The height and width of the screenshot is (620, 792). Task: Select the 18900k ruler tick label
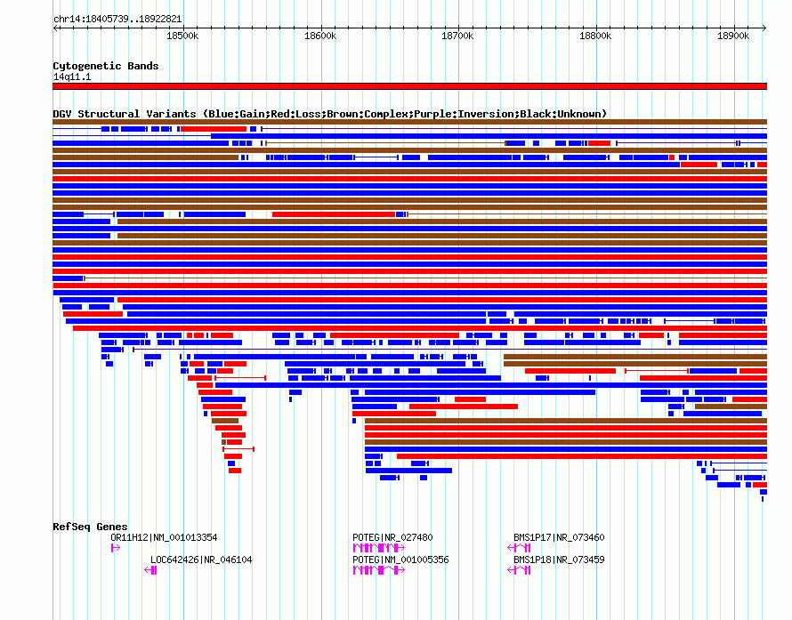(x=733, y=36)
